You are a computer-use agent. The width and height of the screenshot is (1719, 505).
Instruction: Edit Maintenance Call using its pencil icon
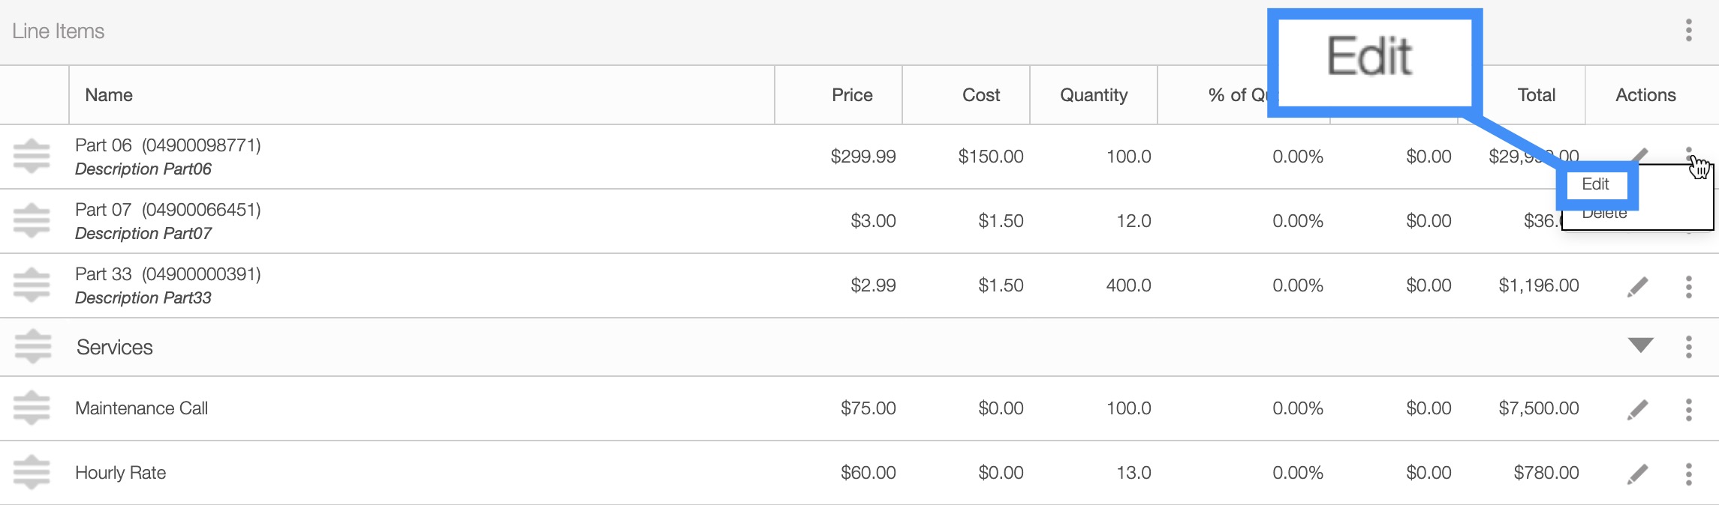(x=1637, y=409)
